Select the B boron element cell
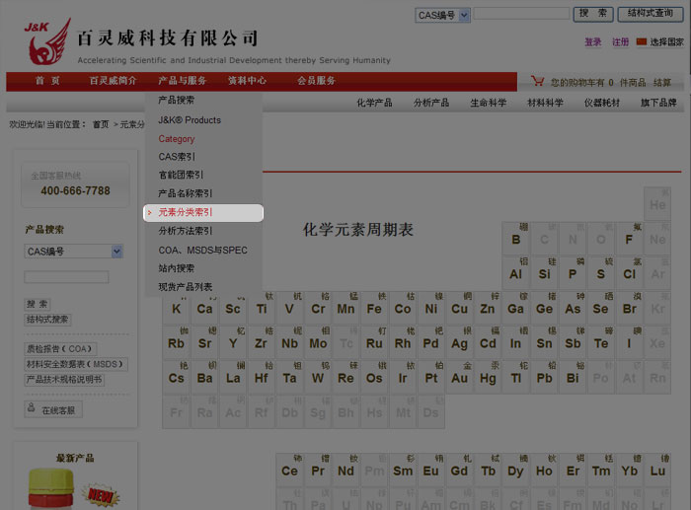 pyautogui.click(x=515, y=239)
